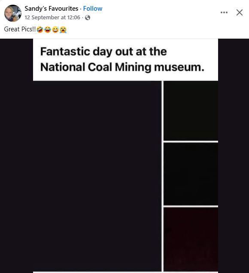Open the middle-right dark collage photo
The width and height of the screenshot is (249, 273).
coord(191,174)
